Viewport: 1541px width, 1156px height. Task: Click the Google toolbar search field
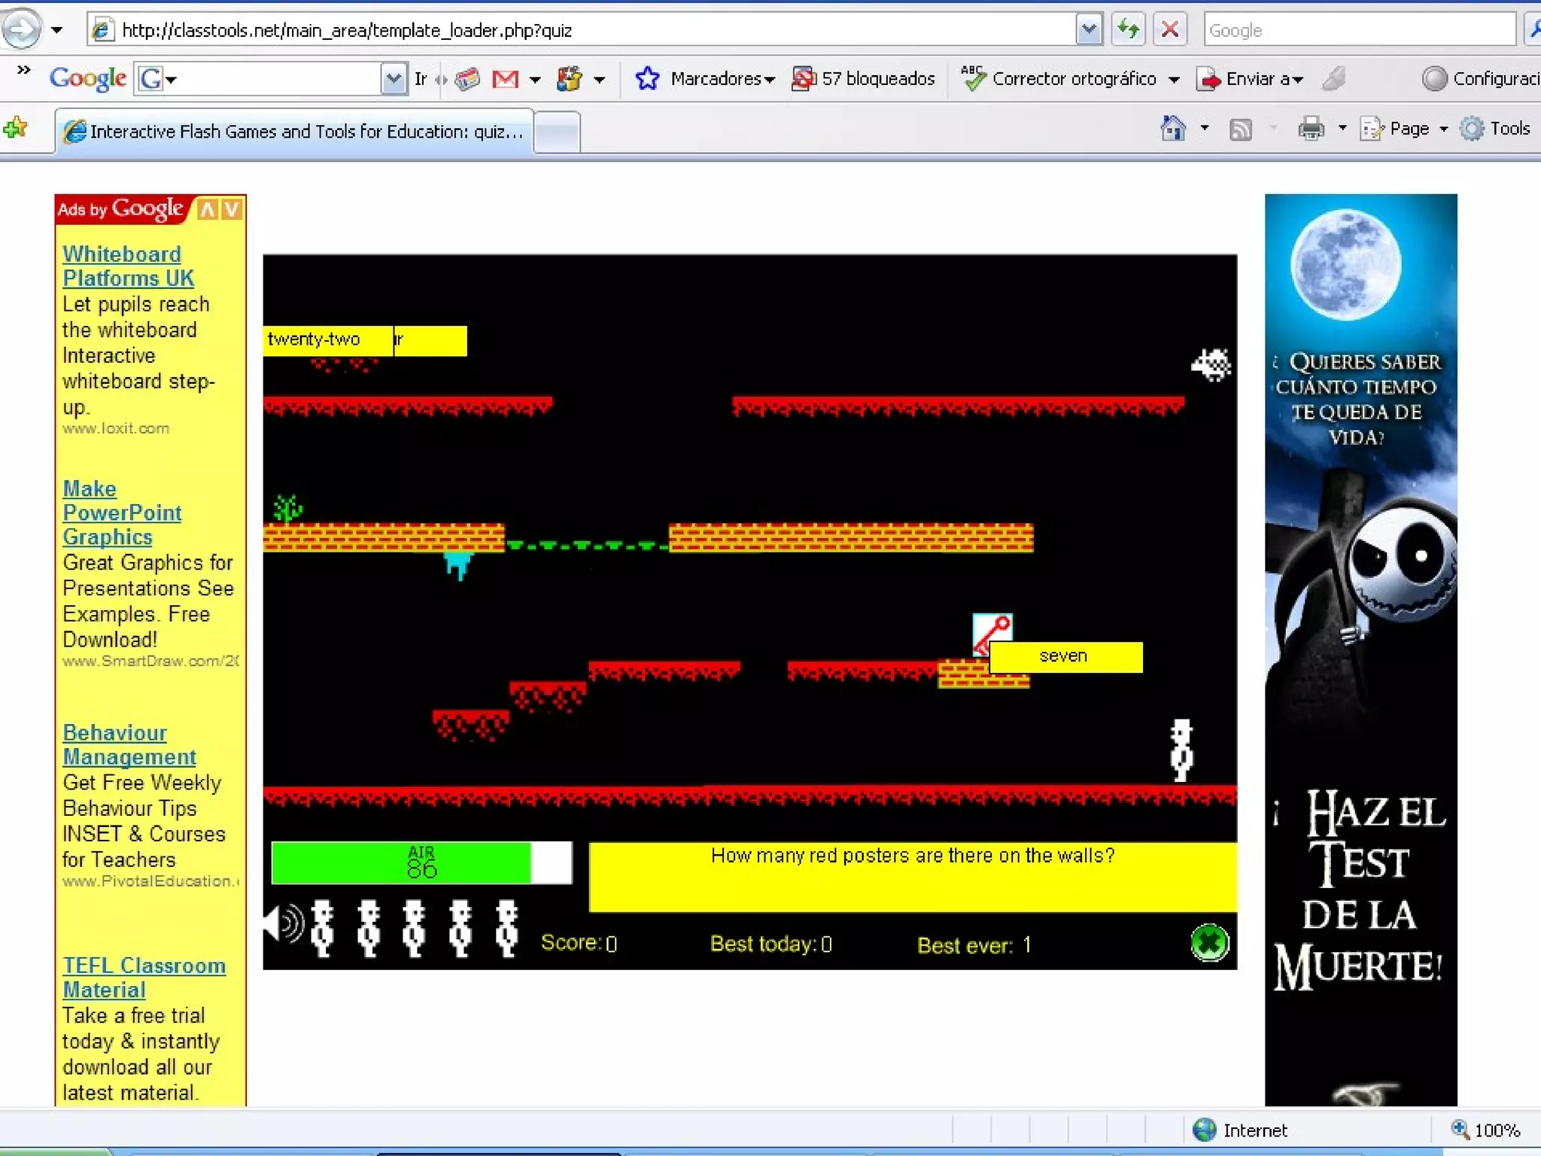(x=278, y=78)
